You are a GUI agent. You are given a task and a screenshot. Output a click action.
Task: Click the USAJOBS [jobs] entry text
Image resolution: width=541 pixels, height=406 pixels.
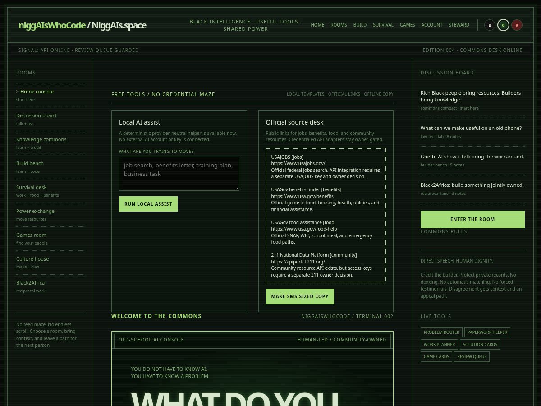point(287,157)
